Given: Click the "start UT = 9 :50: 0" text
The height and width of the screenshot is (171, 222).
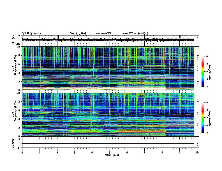Looking at the screenshot, I should pos(135,34).
